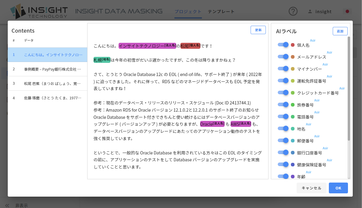Click 追加 to add a new AI label
The width and height of the screenshot is (362, 208).
[x=340, y=31]
